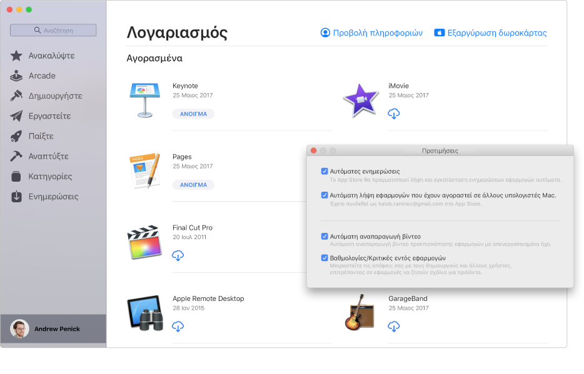Viewport: 584px width, 374px height.
Task: Click the Final Cut Pro app icon
Action: (145, 242)
